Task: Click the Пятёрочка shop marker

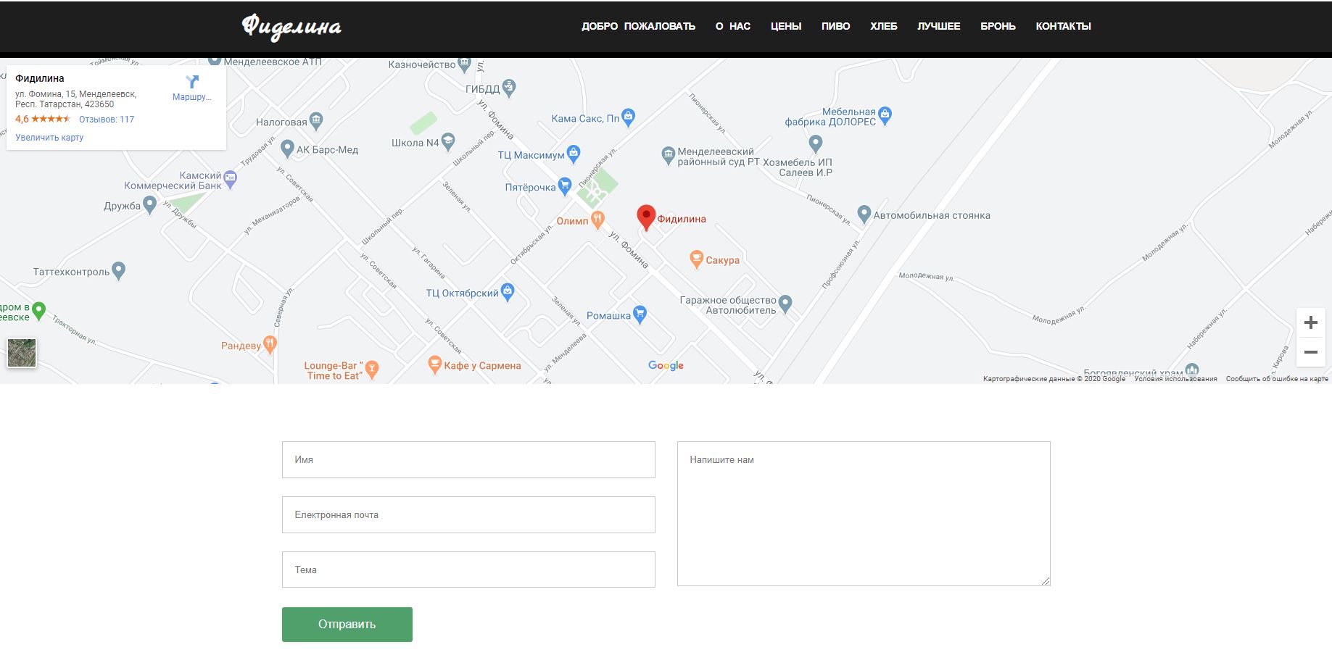Action: 564,186
